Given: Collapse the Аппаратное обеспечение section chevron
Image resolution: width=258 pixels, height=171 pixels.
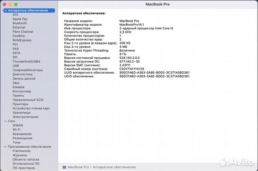Looking at the screenshot, I should tap(6, 10).
